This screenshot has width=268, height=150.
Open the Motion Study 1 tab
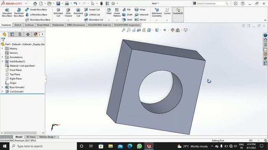(47, 137)
